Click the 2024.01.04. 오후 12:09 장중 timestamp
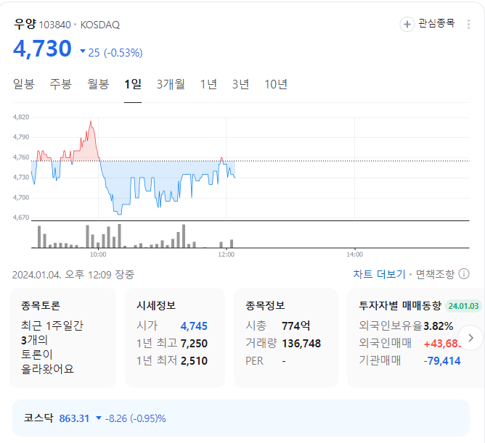Viewport: 485px width, 443px height. [73, 274]
